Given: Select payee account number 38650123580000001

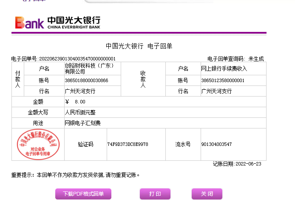Looking at the screenshot, I should tap(223, 80).
